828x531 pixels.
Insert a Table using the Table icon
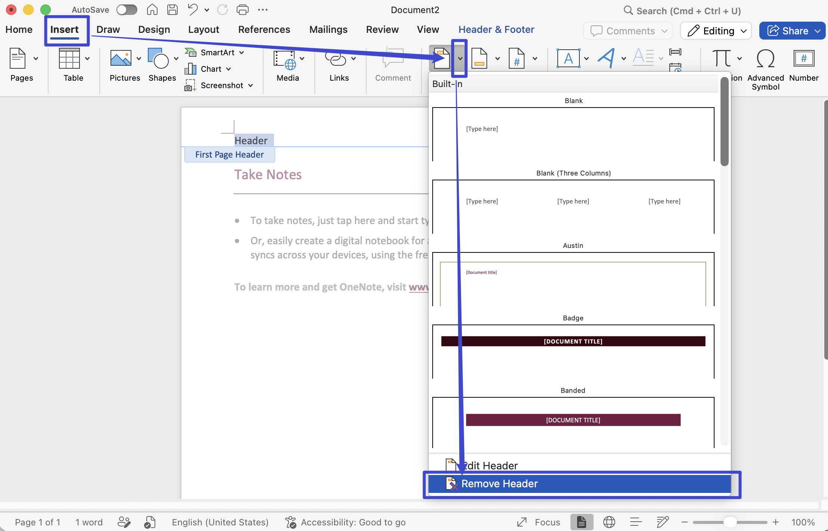69,58
